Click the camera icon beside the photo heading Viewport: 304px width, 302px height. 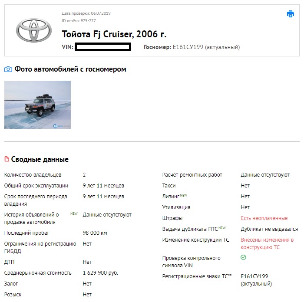(8, 69)
